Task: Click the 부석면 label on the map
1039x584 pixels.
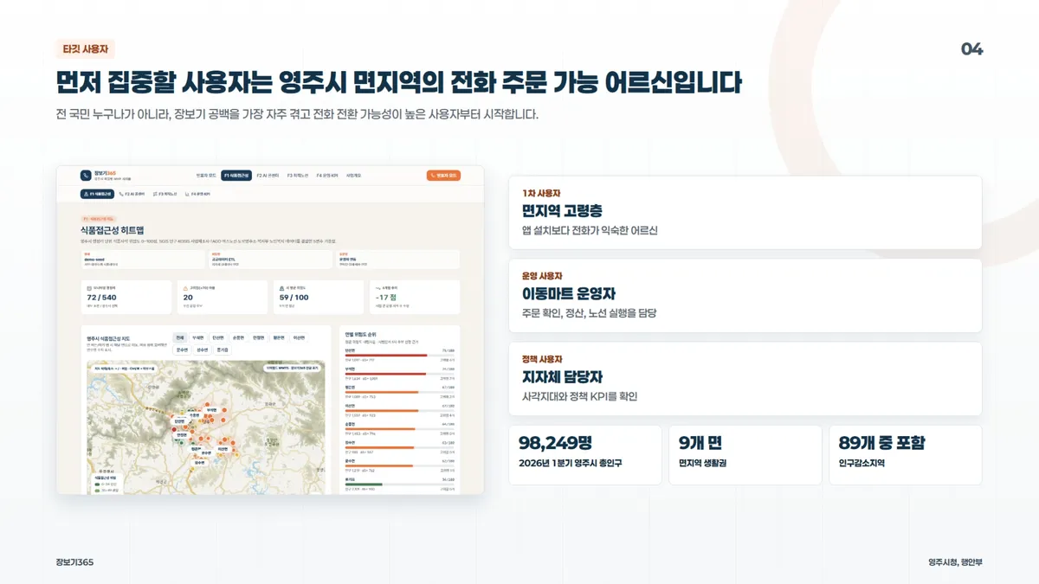Action: [x=211, y=410]
